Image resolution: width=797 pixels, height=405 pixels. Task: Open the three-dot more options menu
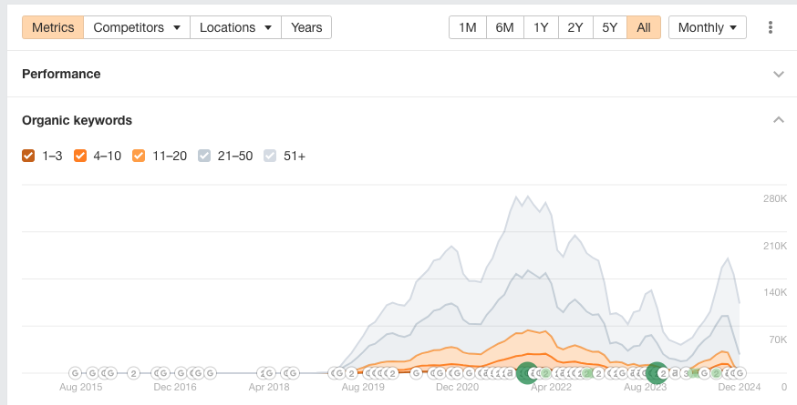click(771, 27)
